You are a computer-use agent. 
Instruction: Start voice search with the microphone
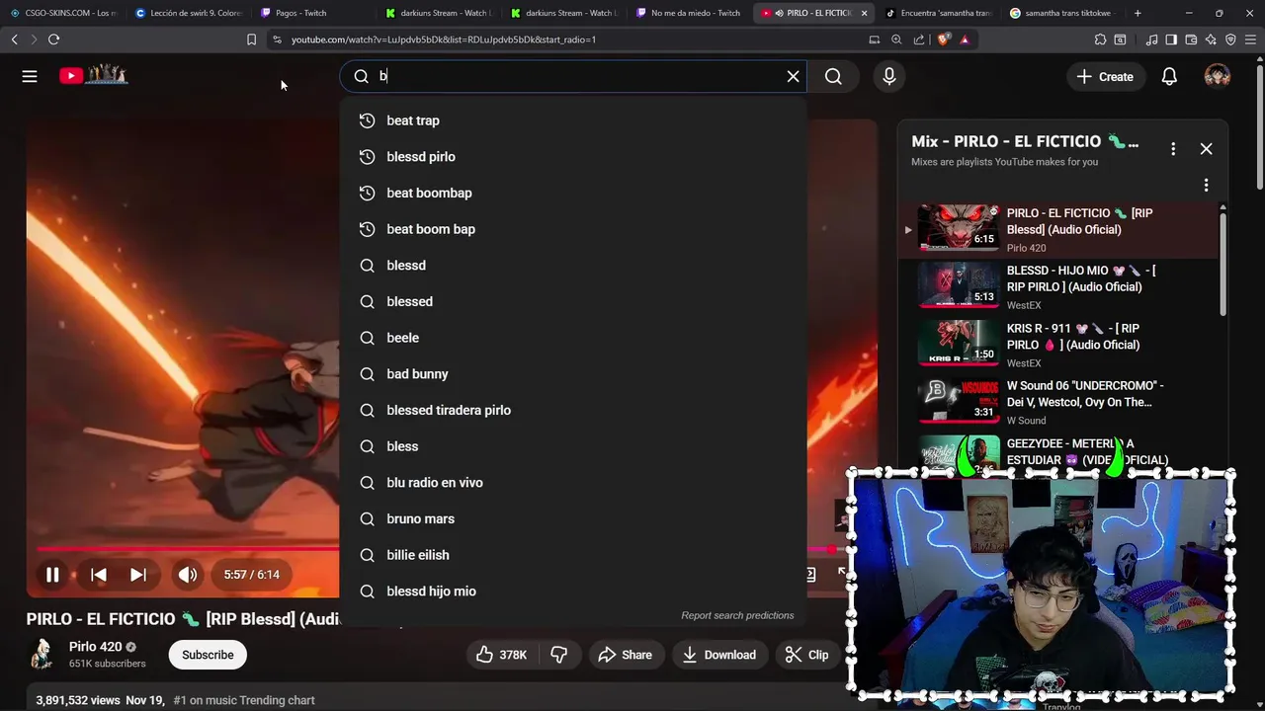click(x=889, y=76)
